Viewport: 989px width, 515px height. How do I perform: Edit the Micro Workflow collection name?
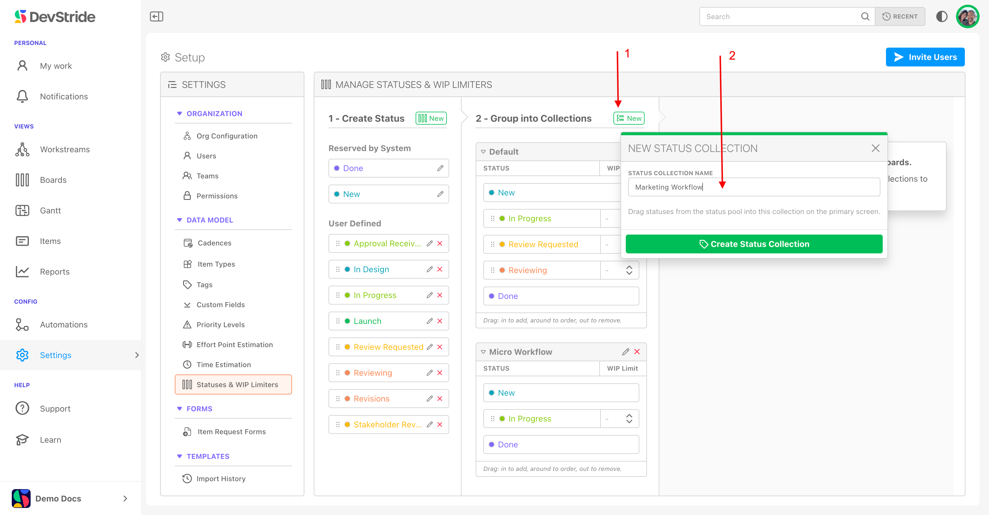[x=625, y=352]
